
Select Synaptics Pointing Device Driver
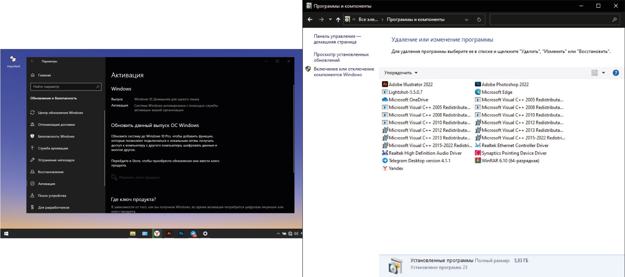pyautogui.click(x=511, y=153)
